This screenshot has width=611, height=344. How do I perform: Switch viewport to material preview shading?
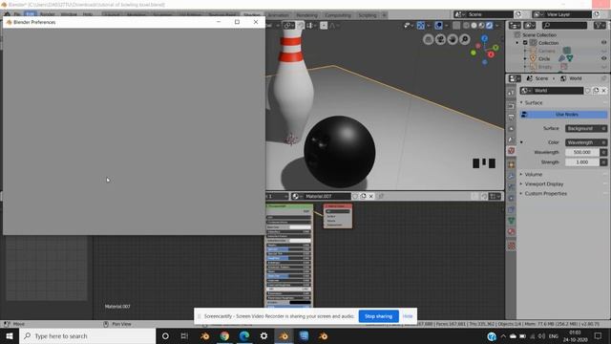coord(481,26)
